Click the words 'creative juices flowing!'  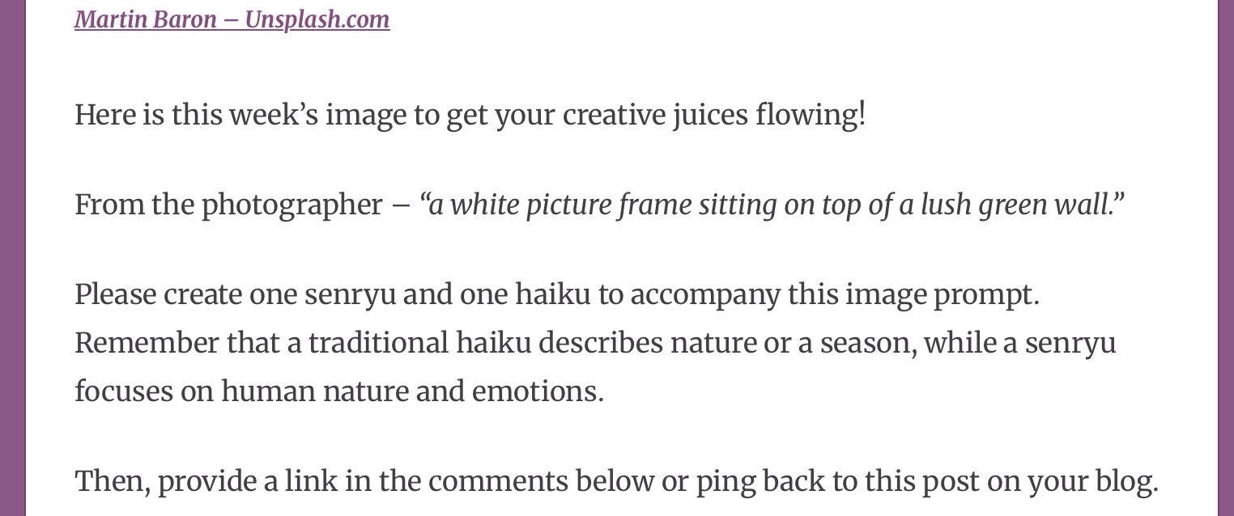(714, 115)
